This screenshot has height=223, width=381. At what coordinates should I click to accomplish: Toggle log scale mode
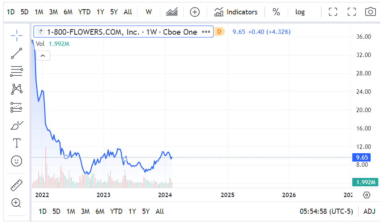[300, 12]
